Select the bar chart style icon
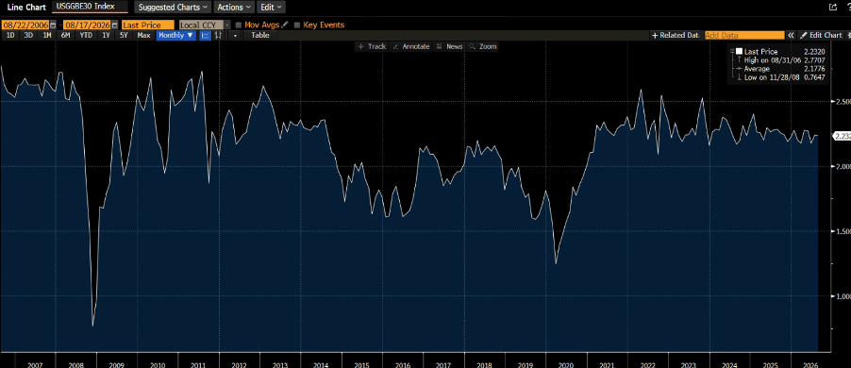 [219, 35]
